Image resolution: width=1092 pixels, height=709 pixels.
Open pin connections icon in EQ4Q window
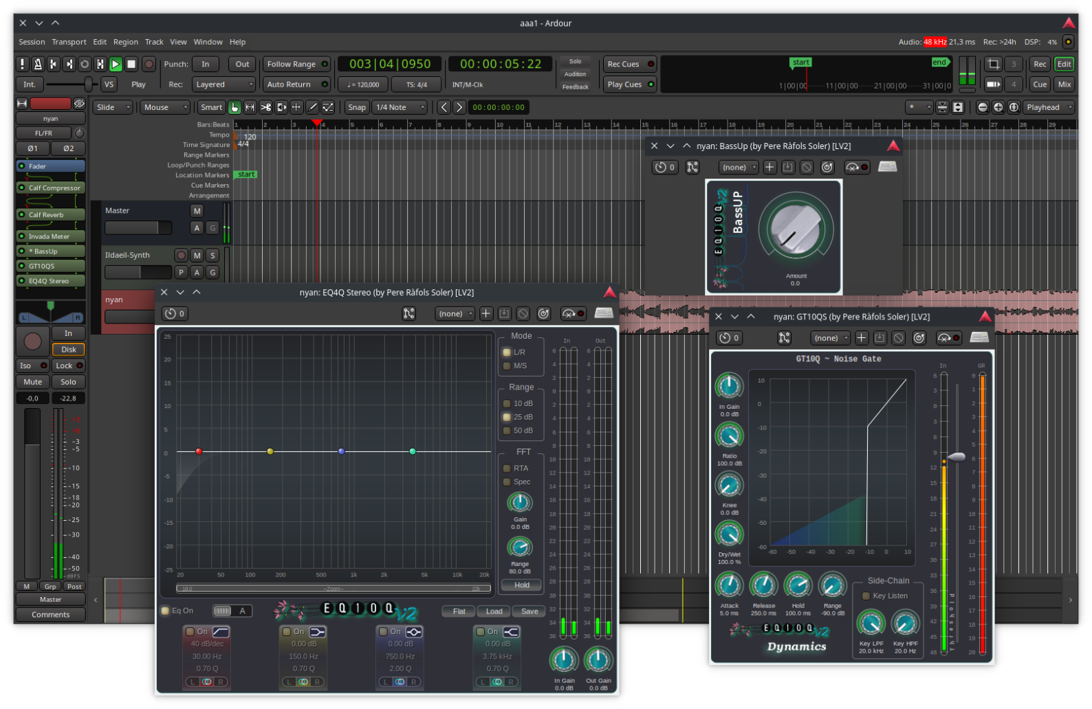point(409,314)
